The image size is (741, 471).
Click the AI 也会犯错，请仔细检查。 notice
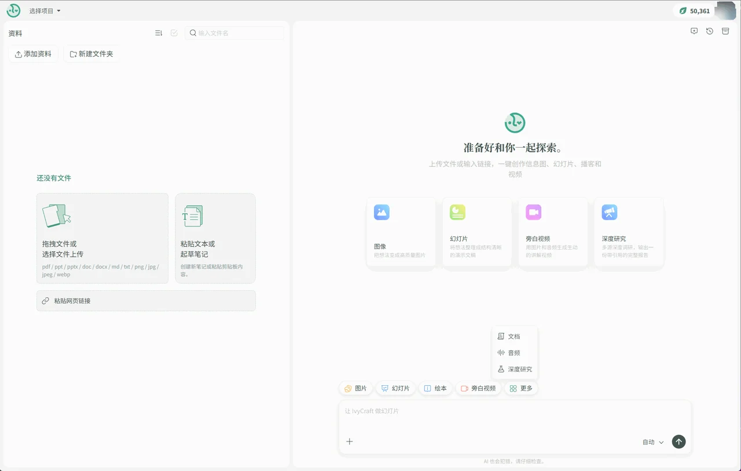pyautogui.click(x=515, y=462)
